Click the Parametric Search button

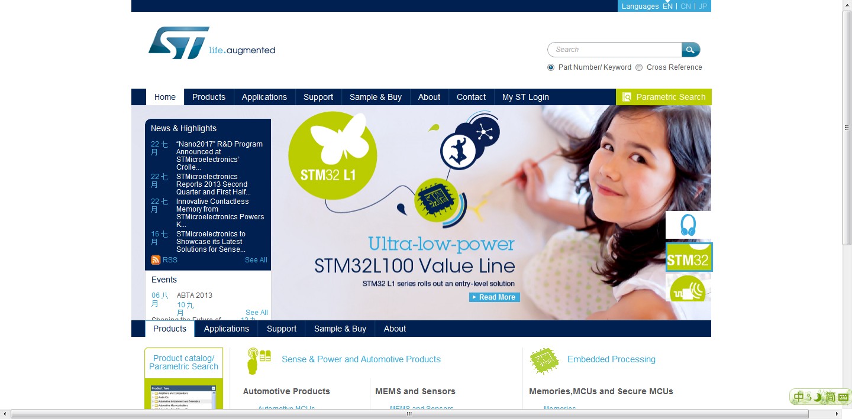pos(664,97)
